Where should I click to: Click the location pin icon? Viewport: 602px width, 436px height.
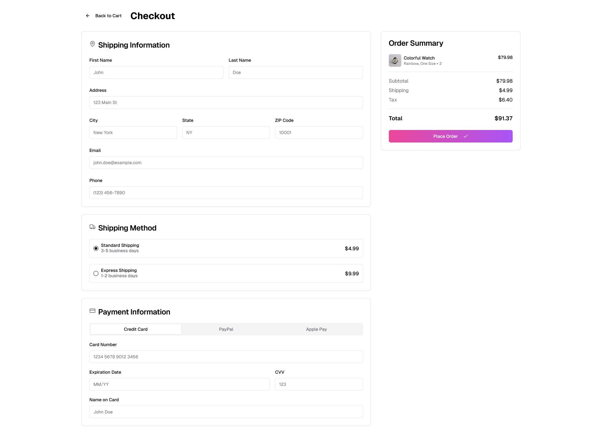click(92, 44)
